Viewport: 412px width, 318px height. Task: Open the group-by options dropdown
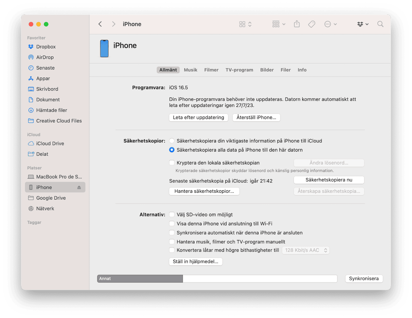point(279,24)
